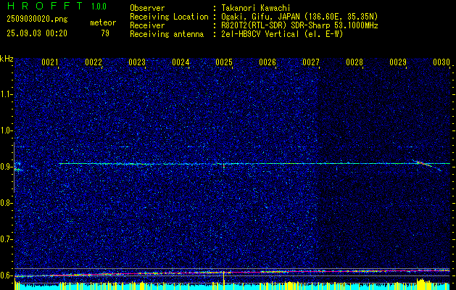Click time marker 0021
The image size is (456, 290).
(50, 62)
